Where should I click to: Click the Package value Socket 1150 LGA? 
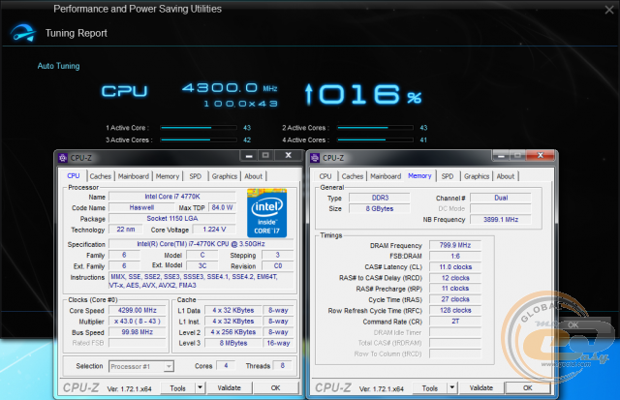(172, 219)
